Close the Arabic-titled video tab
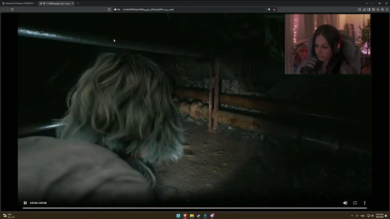Viewport: 390px width, 219px height. pos(72,3)
